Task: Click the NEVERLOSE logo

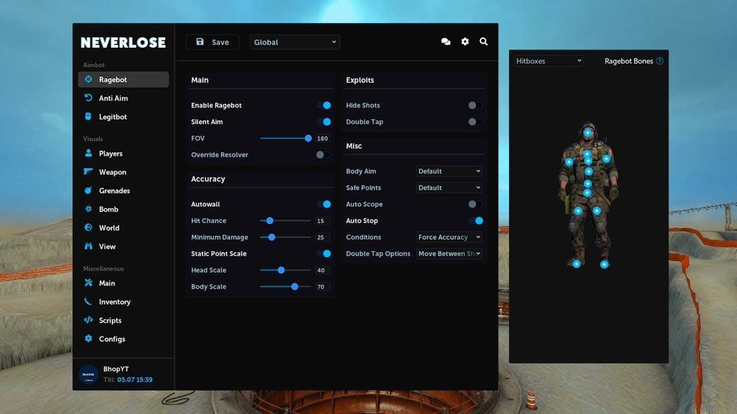Action: [123, 43]
